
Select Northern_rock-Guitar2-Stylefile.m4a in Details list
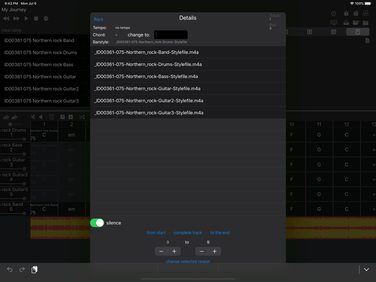point(188,101)
